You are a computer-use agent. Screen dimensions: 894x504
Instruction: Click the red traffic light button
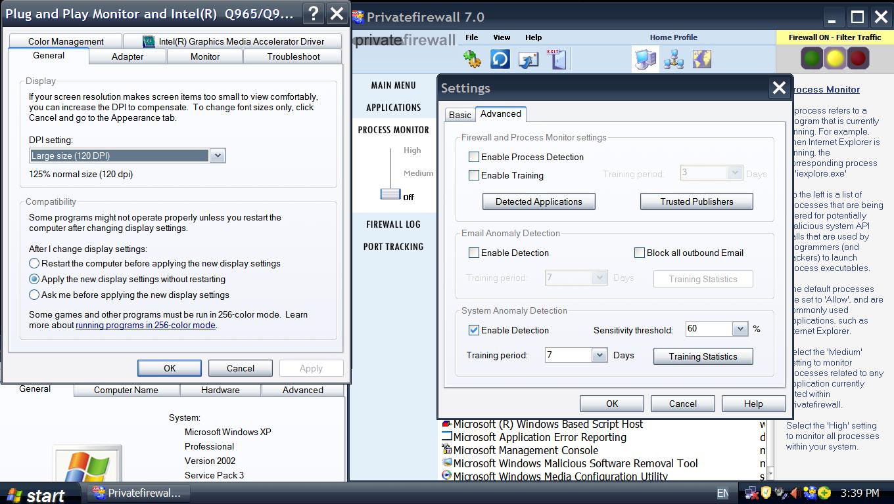[x=858, y=58]
